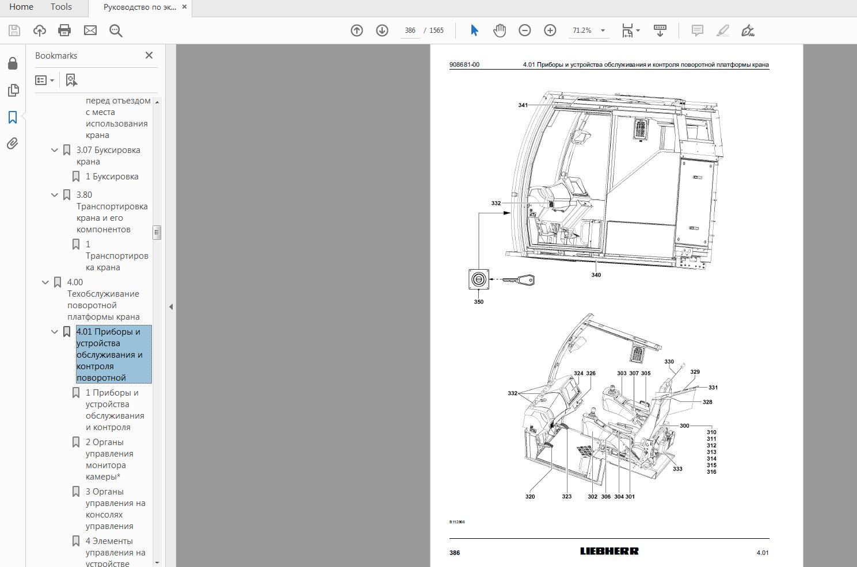
Task: Click the scrolling mode toolbar icon
Action: [660, 30]
